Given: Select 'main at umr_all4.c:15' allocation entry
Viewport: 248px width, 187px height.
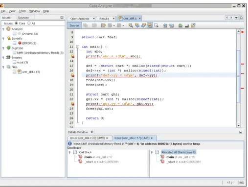Looking at the screenshot, I should coord(180,157).
